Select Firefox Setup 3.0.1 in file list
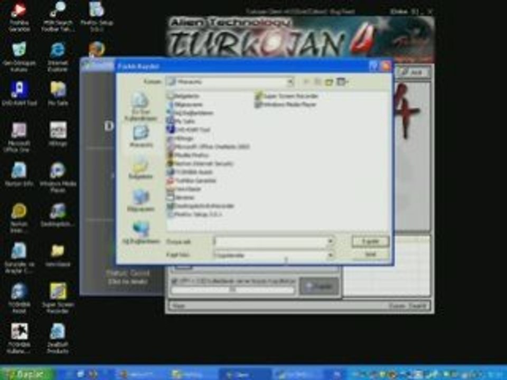The width and height of the screenshot is (507, 380). 195,214
